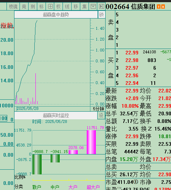The height and width of the screenshot is (190, 171).
Task: Select the buy level 1 price 22.99
Action: pos(132,53)
